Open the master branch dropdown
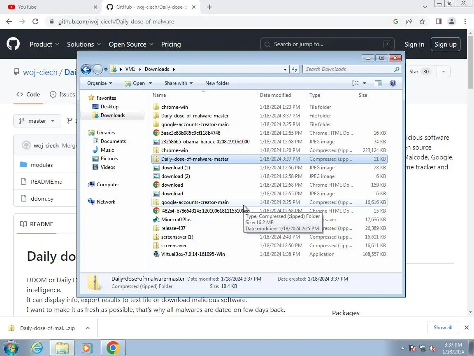The height and width of the screenshot is (356, 474). point(37,121)
